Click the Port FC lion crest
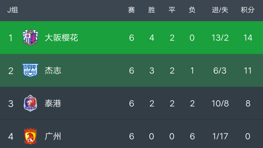 (x=30, y=103)
